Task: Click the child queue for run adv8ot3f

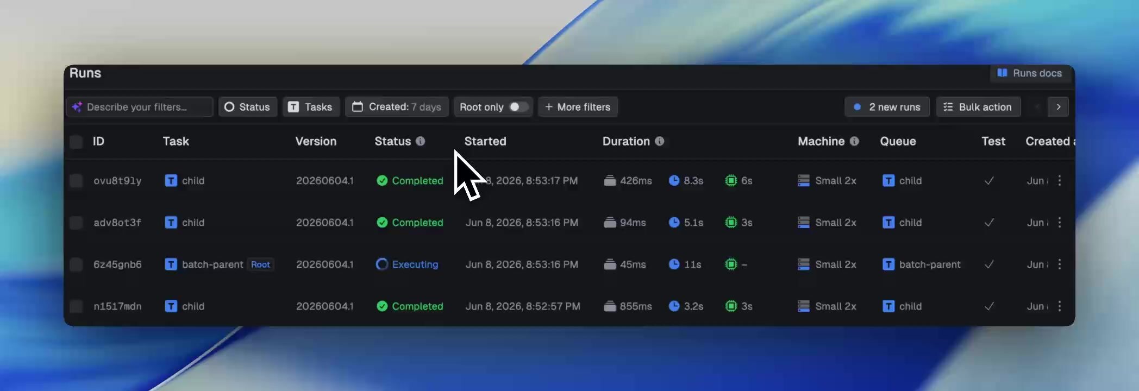Action: tap(910, 223)
